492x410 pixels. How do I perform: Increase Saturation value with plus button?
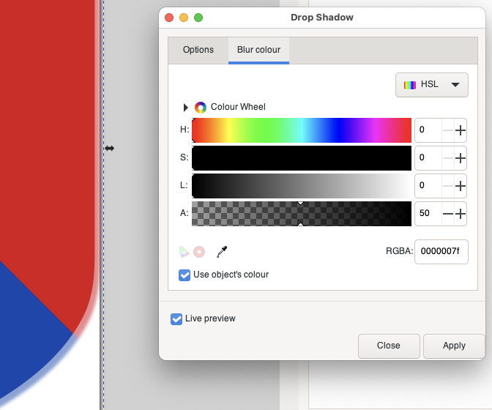click(x=461, y=158)
